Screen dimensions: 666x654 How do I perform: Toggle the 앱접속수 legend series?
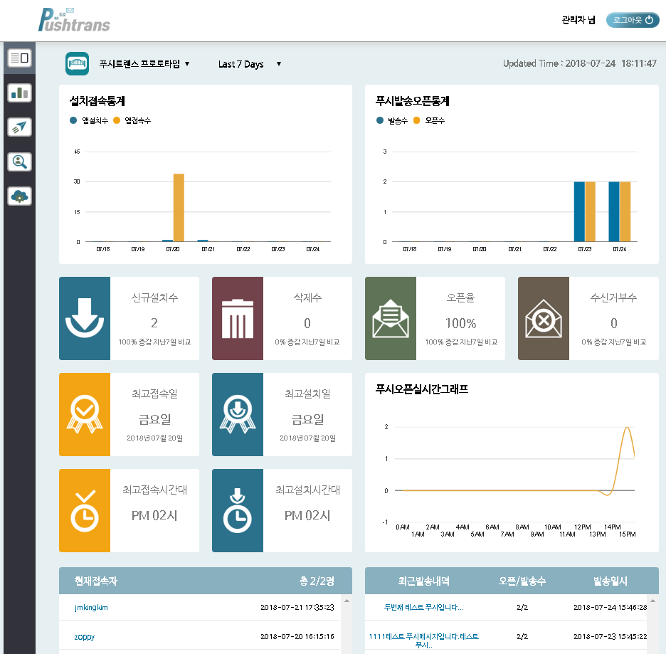tap(132, 120)
